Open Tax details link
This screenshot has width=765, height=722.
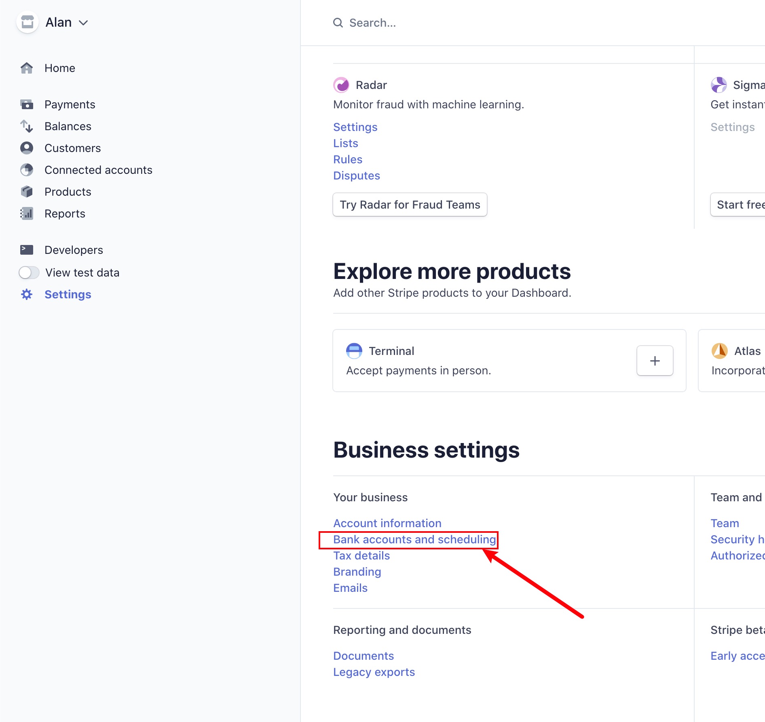click(361, 555)
